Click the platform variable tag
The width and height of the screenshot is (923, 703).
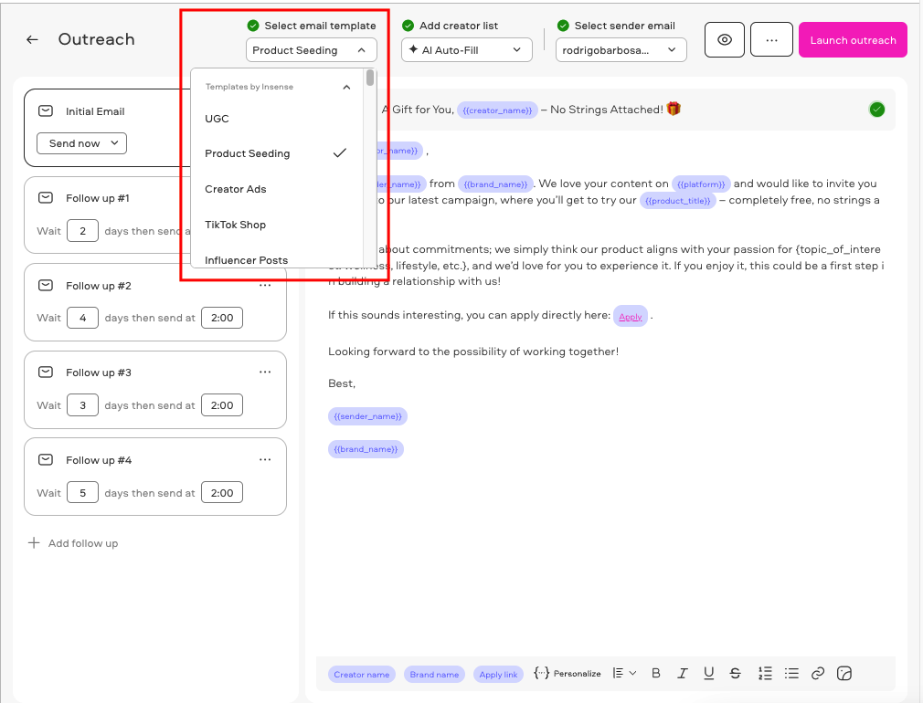coord(701,184)
